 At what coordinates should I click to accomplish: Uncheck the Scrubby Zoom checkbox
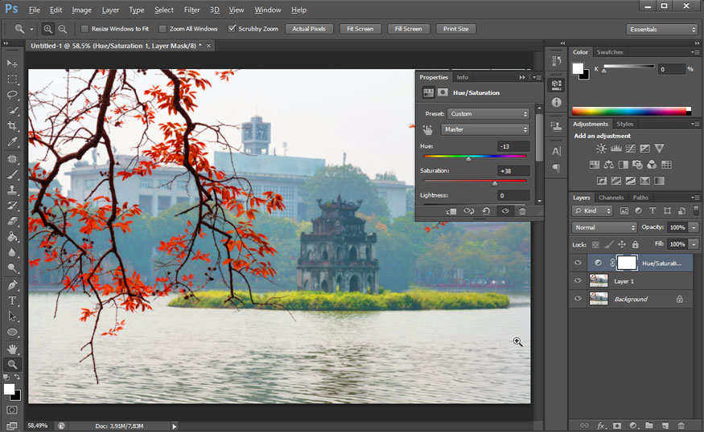click(233, 29)
